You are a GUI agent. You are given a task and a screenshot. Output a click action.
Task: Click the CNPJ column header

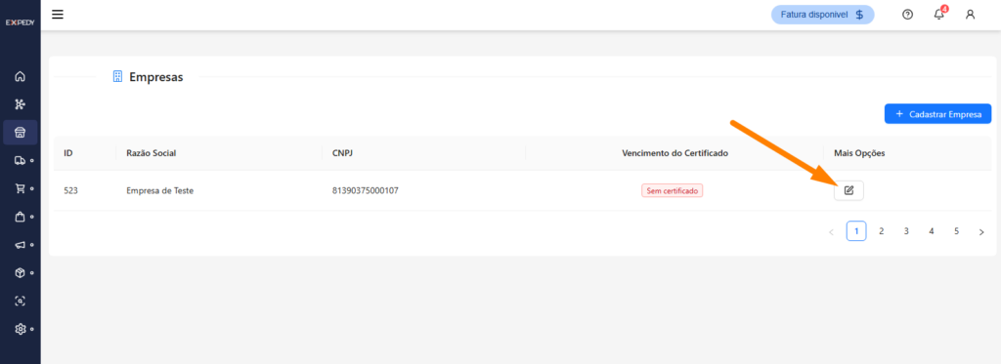(x=343, y=153)
